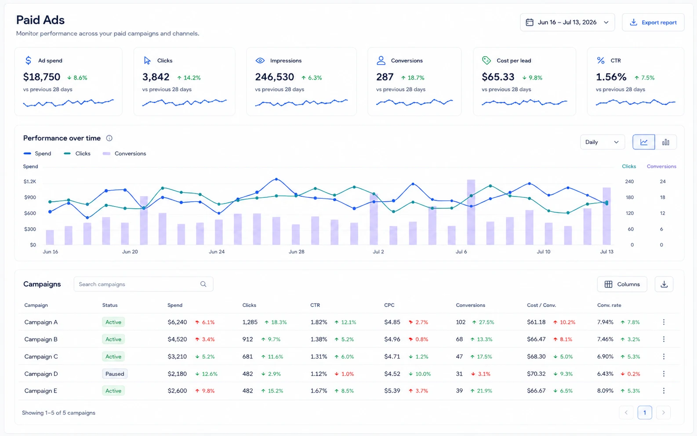The image size is (697, 436).
Task: Click the Active status badge of Campaign A
Action: coord(113,322)
